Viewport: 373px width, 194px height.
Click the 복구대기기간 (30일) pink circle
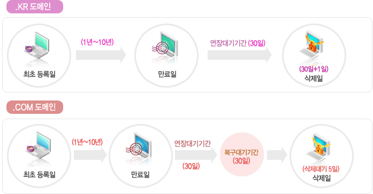(242, 154)
